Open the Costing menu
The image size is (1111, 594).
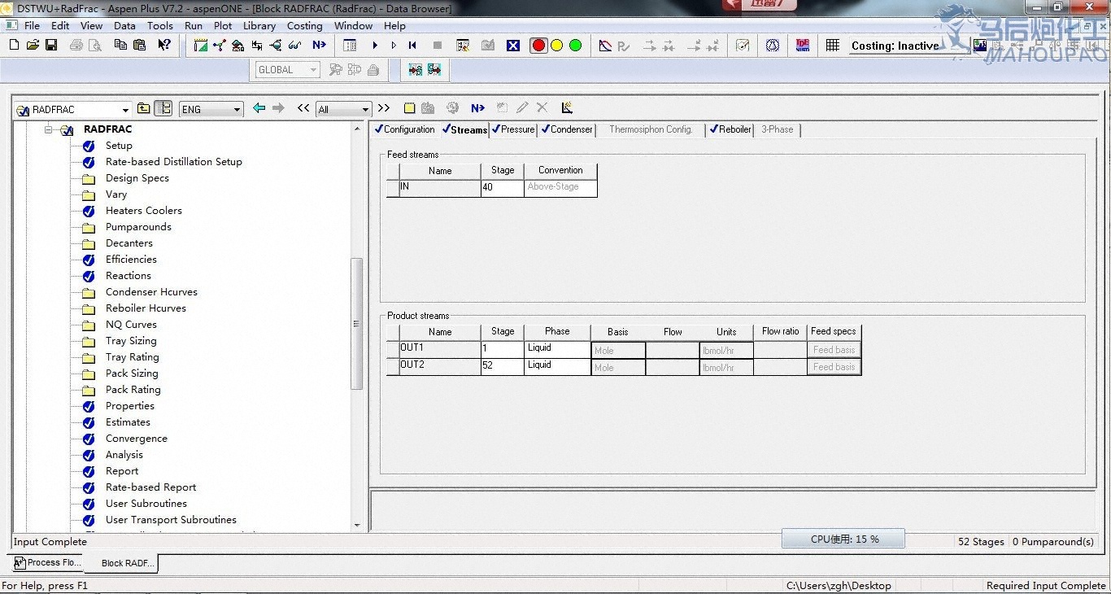(304, 25)
